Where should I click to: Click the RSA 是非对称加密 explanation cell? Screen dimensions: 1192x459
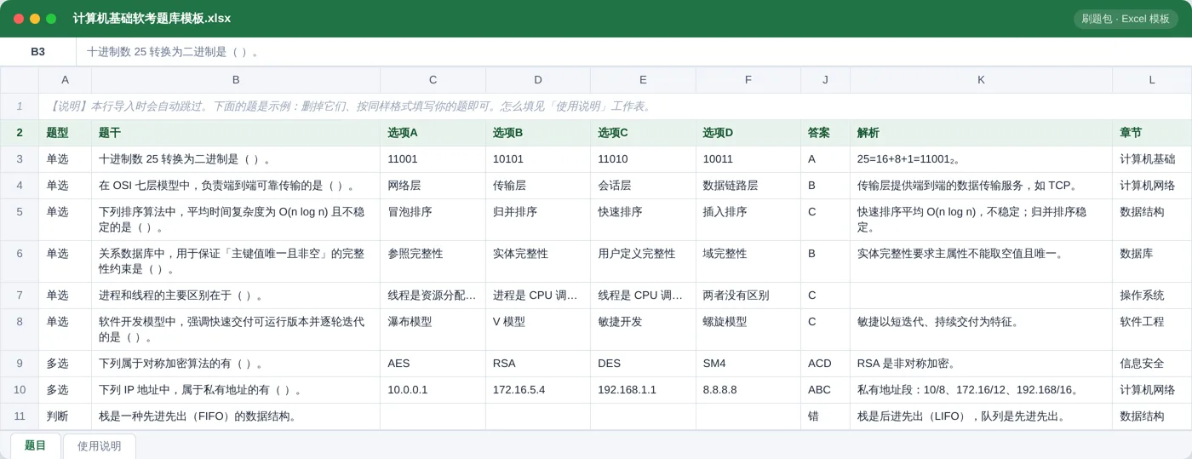[x=981, y=364]
